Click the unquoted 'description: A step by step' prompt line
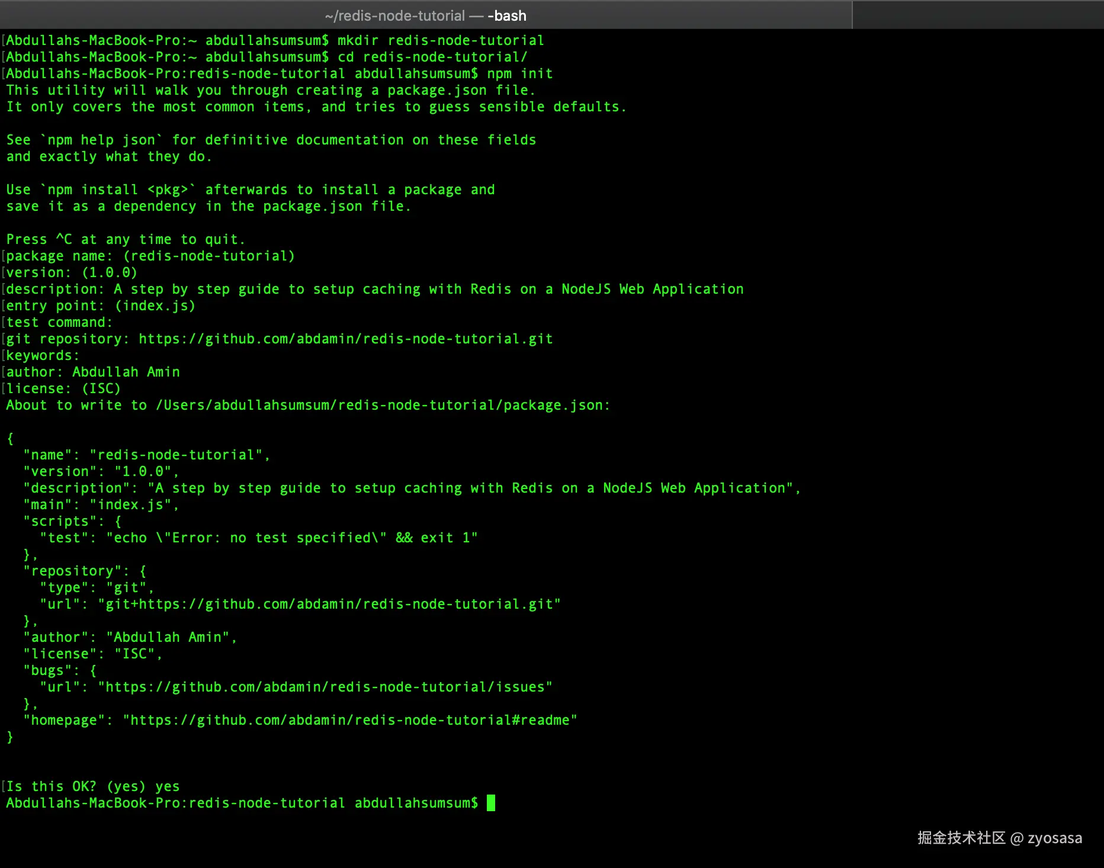The width and height of the screenshot is (1104, 868). [x=374, y=289]
